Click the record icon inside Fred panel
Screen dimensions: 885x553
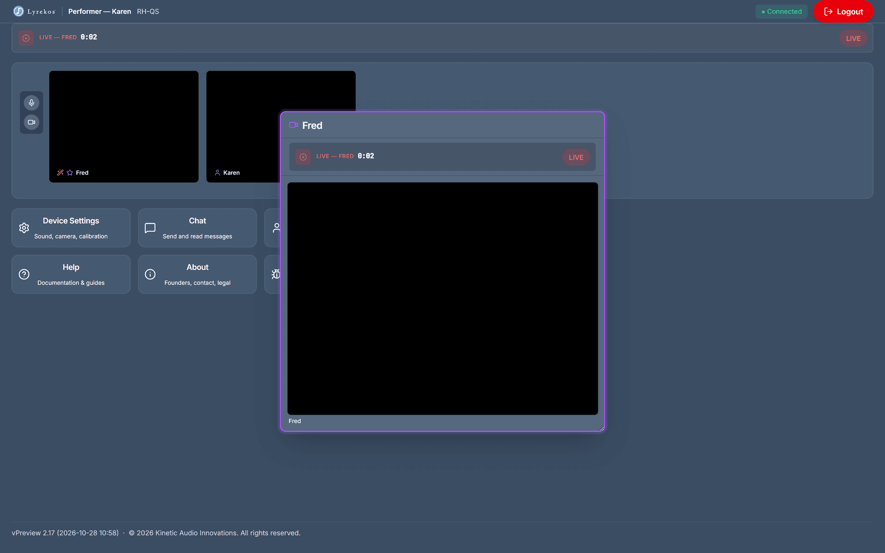tap(303, 157)
